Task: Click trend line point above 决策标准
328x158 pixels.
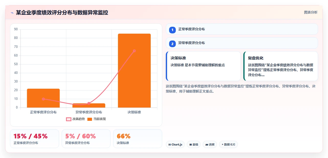Action: click(134, 51)
